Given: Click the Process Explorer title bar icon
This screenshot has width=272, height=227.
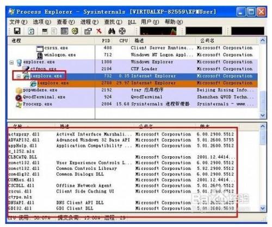Looking at the screenshot, I should click(11, 12).
